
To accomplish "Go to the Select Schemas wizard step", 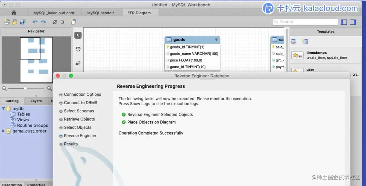I will (x=79, y=111).
